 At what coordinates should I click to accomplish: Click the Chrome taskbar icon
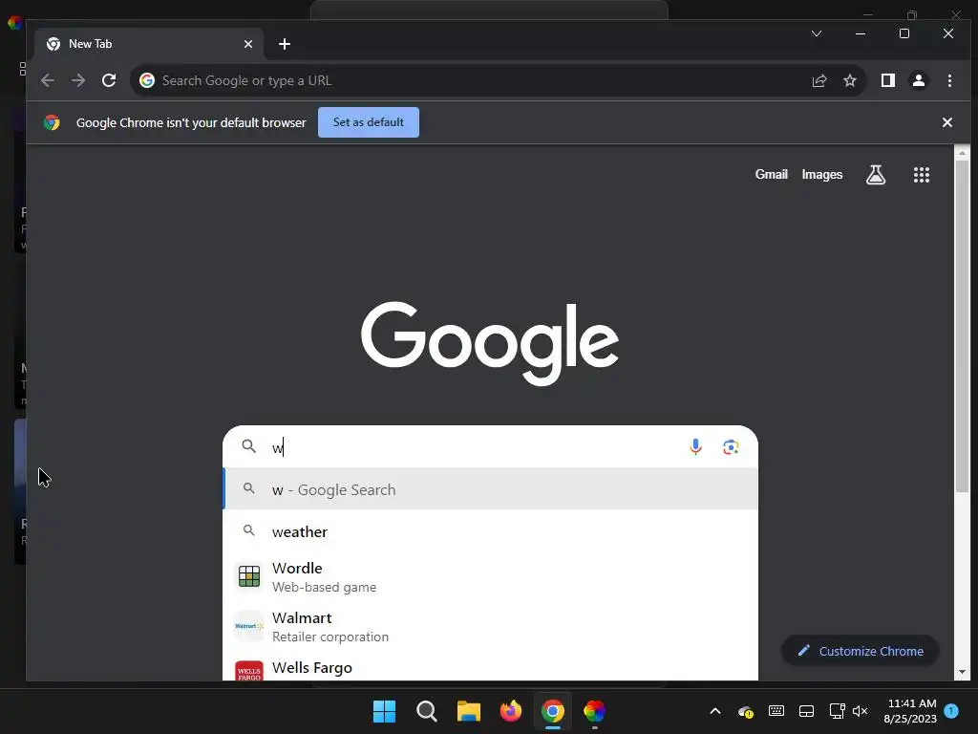click(553, 711)
